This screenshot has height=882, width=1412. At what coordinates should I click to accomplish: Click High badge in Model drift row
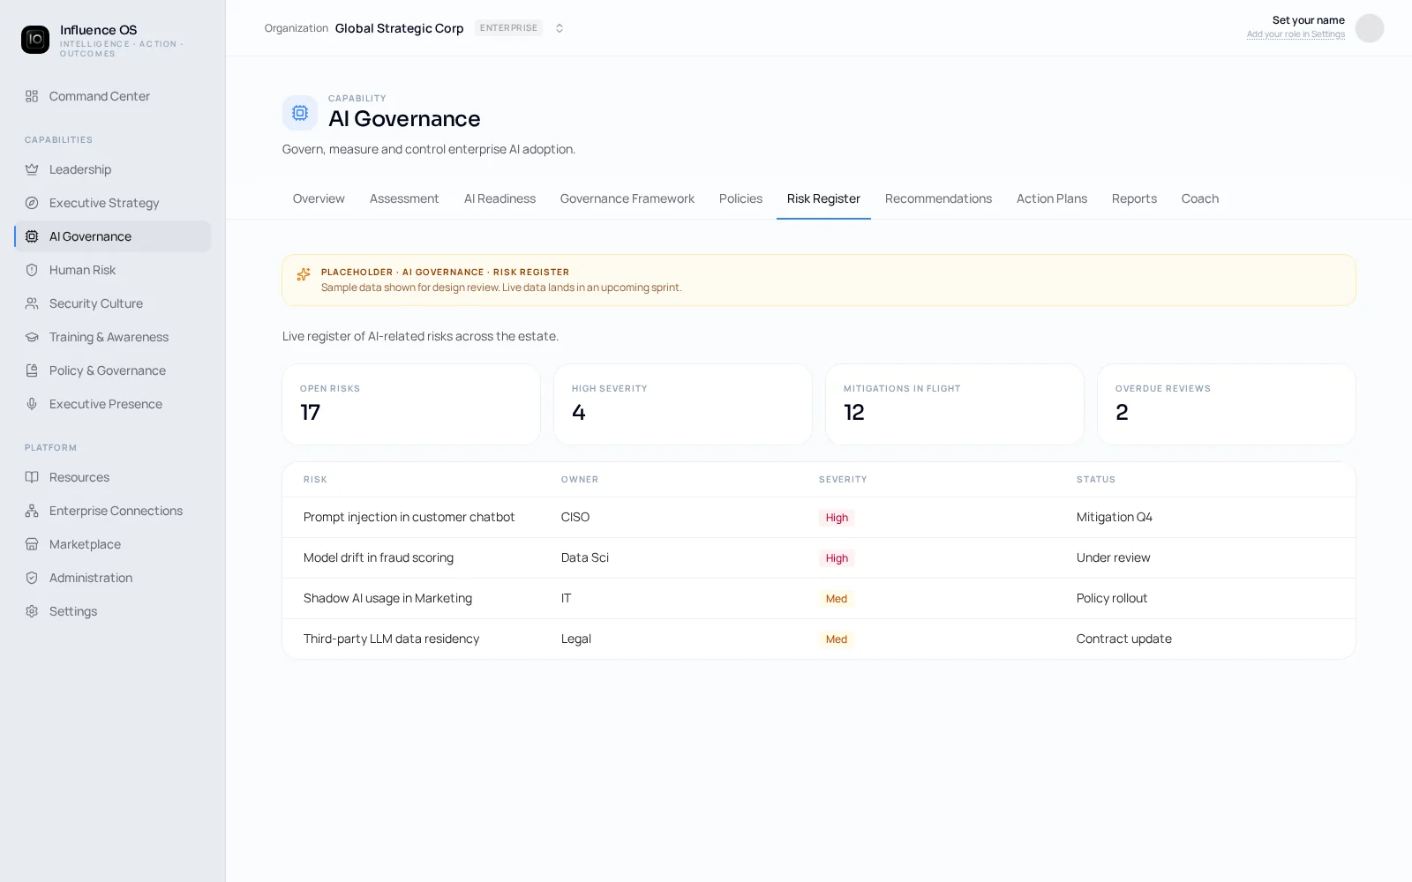837,558
